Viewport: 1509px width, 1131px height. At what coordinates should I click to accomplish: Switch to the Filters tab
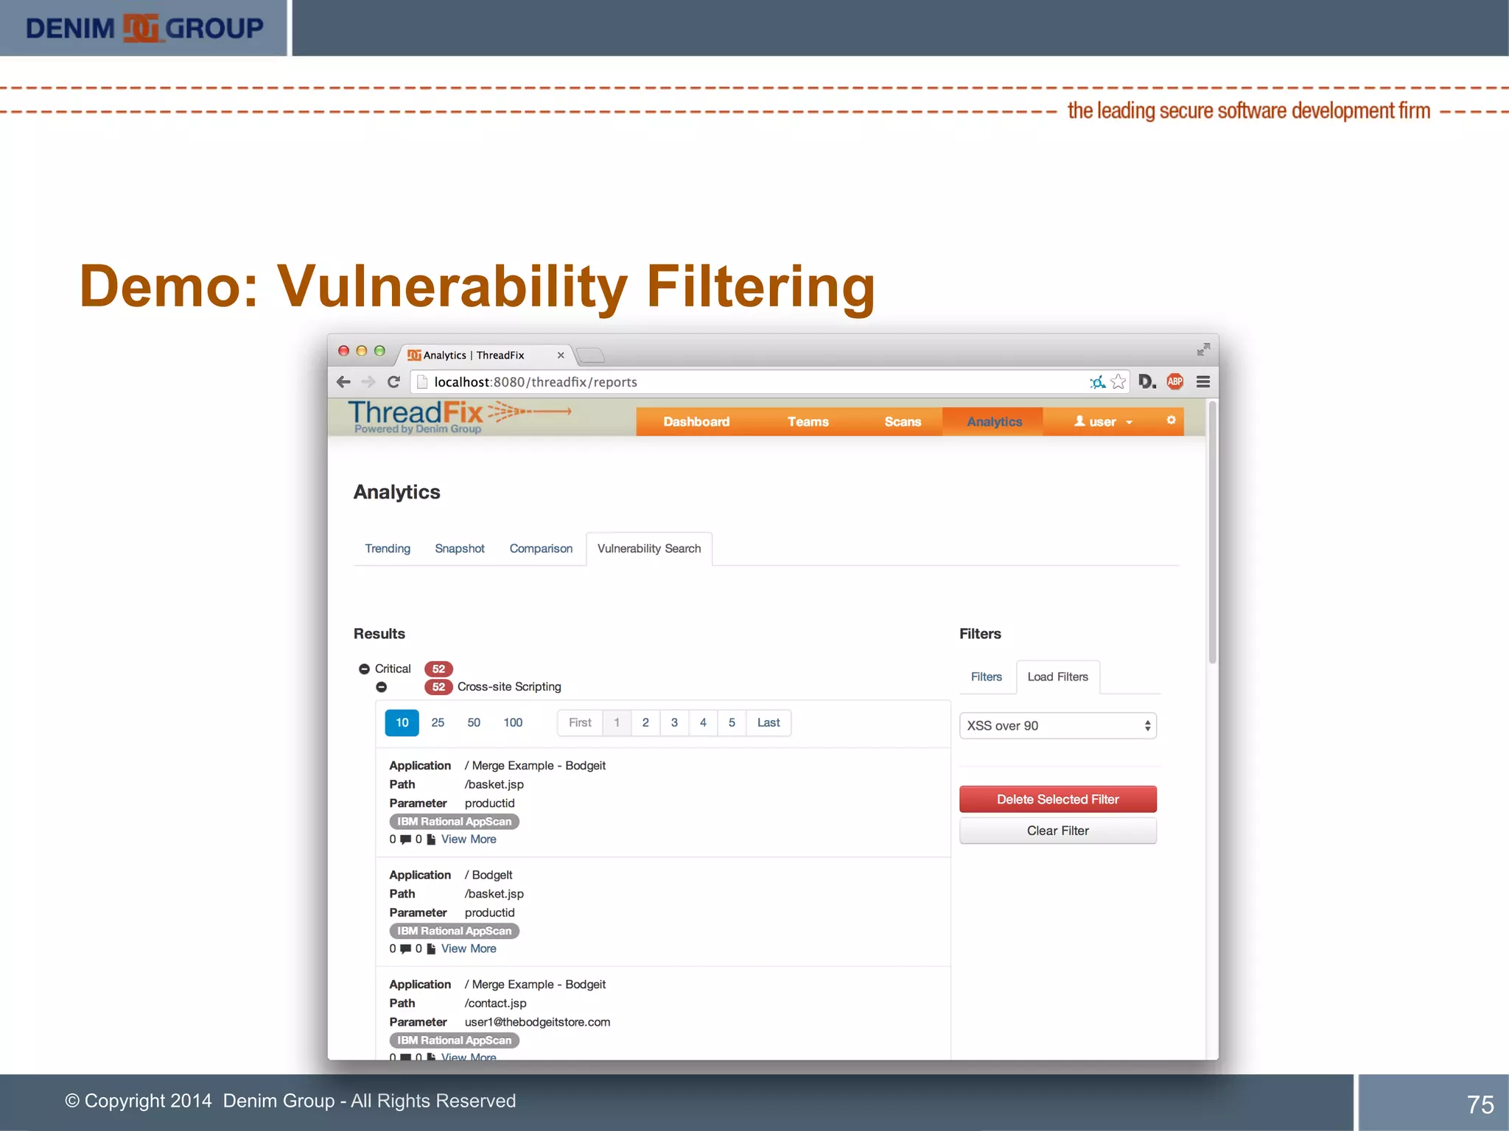986,677
